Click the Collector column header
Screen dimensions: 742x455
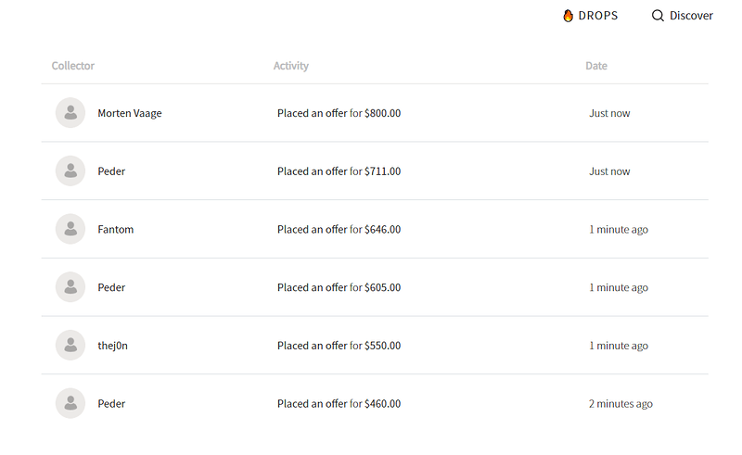click(73, 66)
